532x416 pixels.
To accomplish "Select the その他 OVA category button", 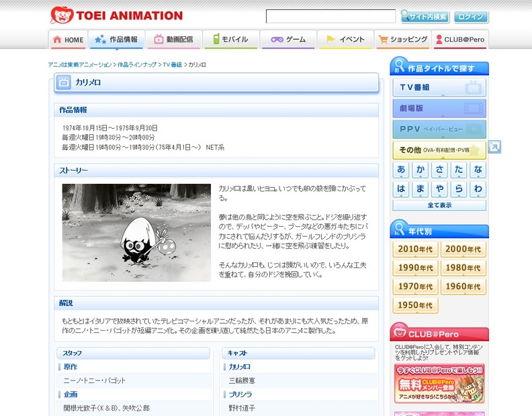I will (439, 150).
